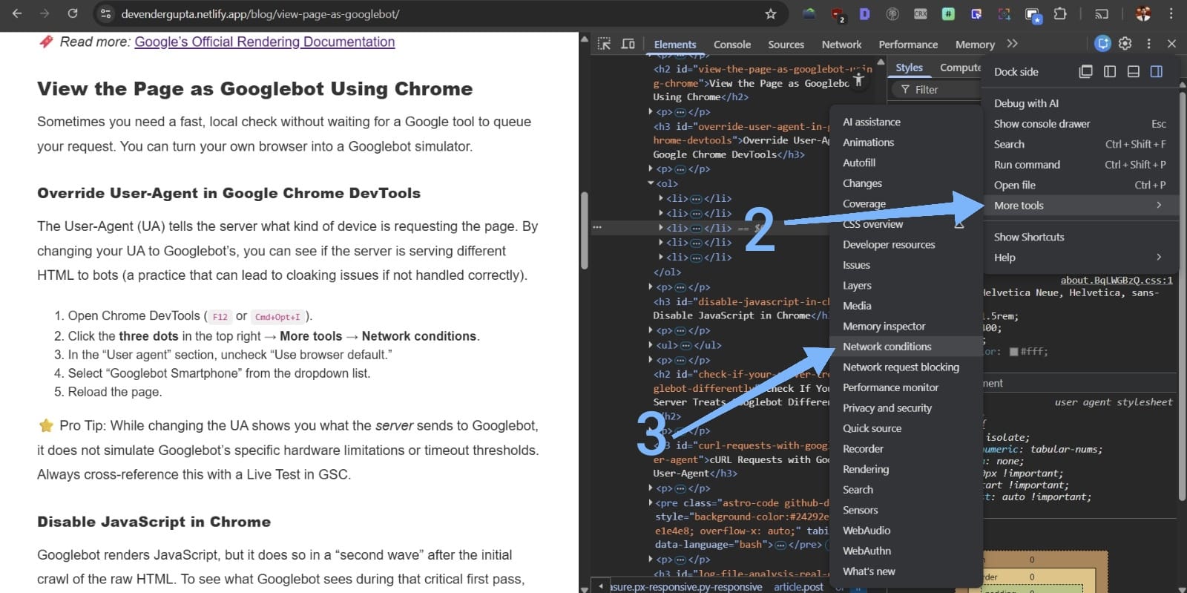Click the ellipsis beside the selected li row
This screenshot has width=1187, height=593.
pos(597,227)
